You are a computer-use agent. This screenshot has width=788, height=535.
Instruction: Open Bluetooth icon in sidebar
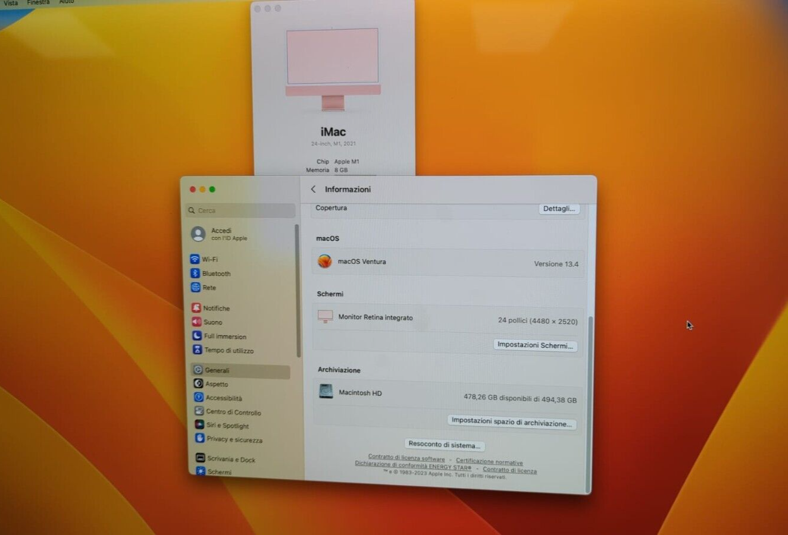(x=195, y=273)
